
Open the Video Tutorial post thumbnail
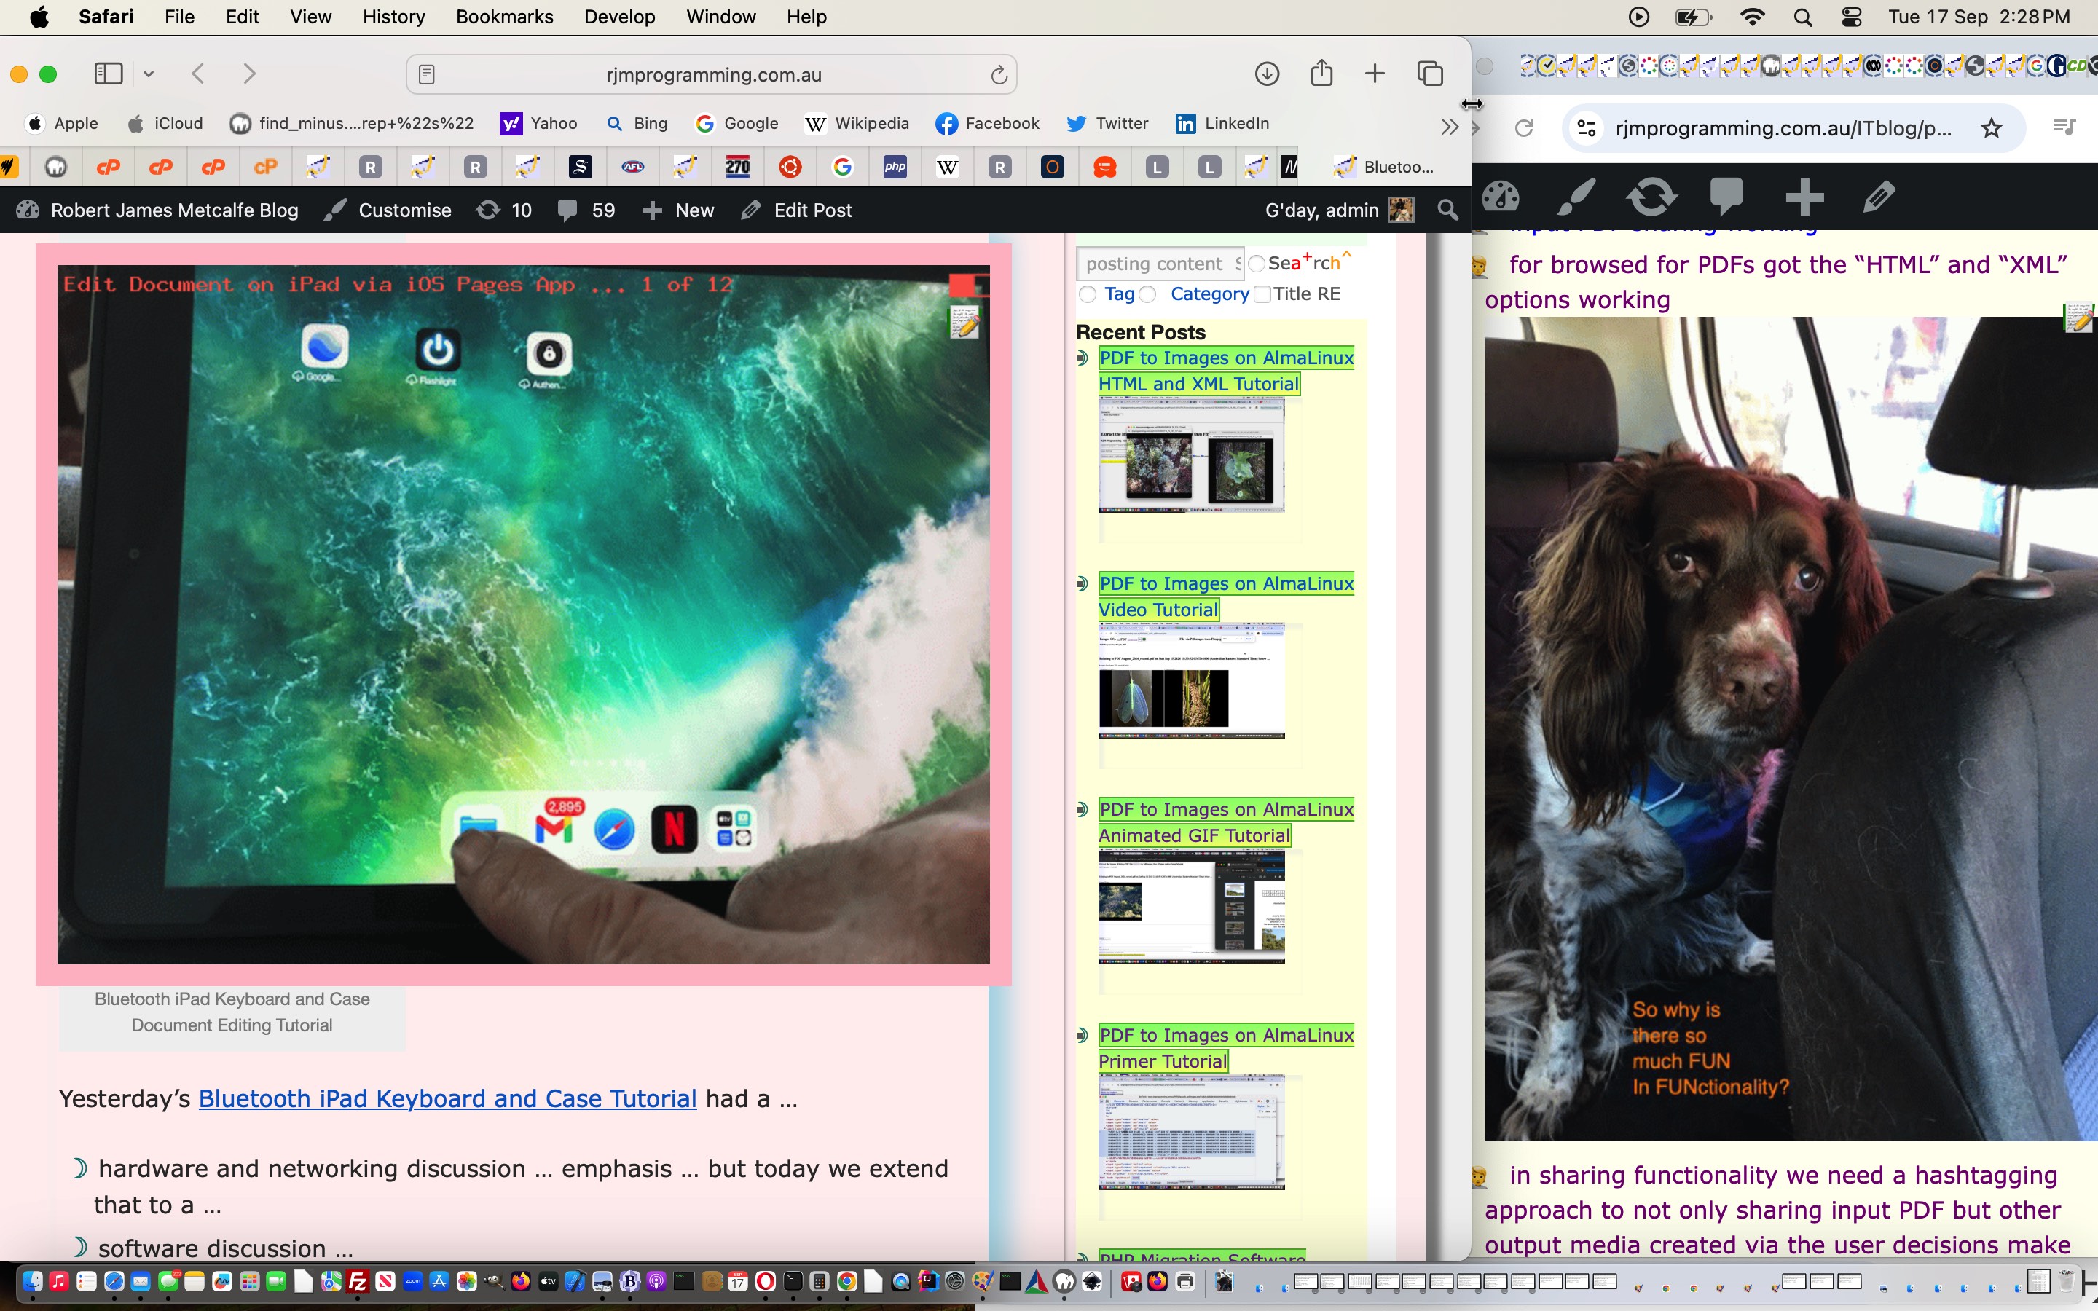point(1191,681)
